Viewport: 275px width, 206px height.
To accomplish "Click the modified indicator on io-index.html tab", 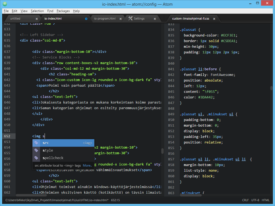I will pos(86,19).
